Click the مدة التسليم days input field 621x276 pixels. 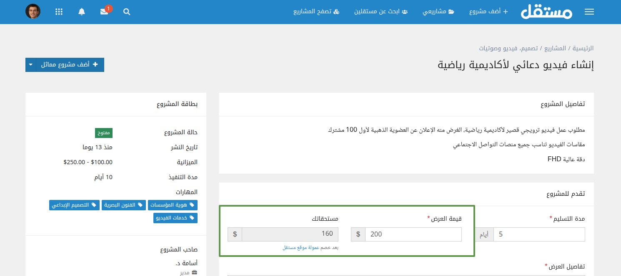click(539, 234)
